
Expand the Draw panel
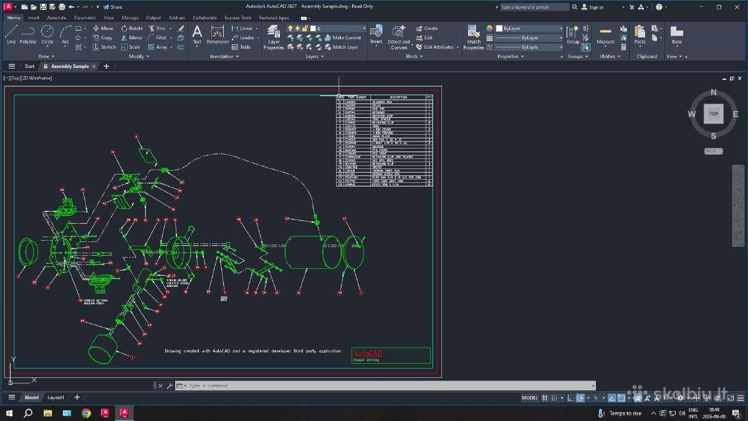pos(46,56)
